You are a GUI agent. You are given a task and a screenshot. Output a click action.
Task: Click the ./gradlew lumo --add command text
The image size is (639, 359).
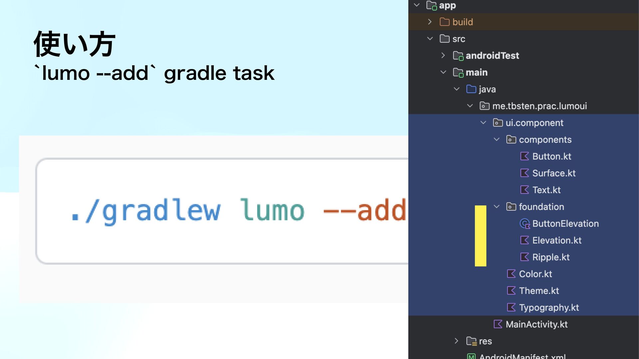(x=238, y=210)
